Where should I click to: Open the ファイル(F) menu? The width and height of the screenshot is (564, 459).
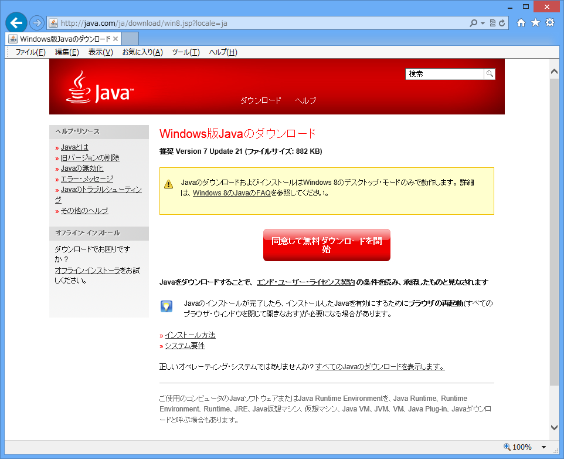[x=30, y=52]
